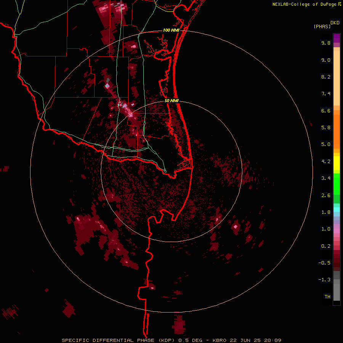Click the 0.5 DEG elevation text
Screen dimensions: 343x343
click(x=190, y=340)
